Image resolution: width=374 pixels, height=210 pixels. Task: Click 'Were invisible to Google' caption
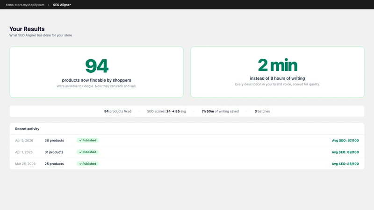pyautogui.click(x=96, y=86)
